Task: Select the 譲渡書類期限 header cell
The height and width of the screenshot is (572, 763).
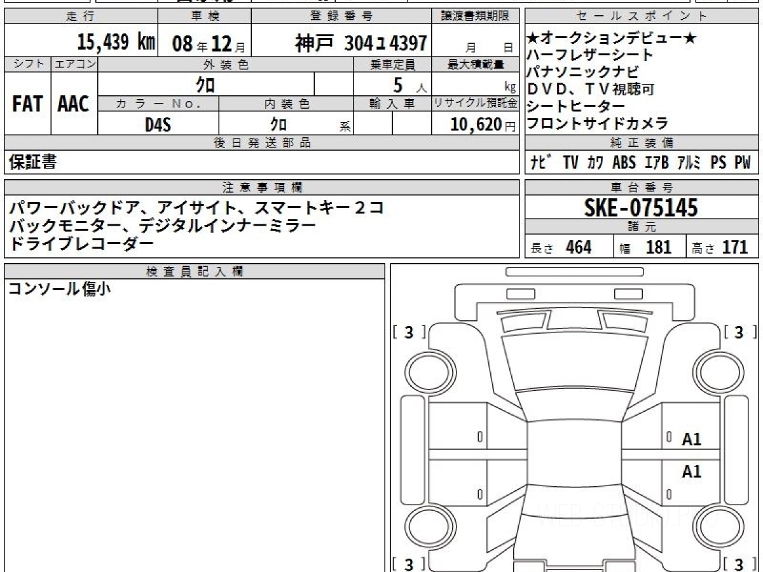Action: tap(476, 17)
